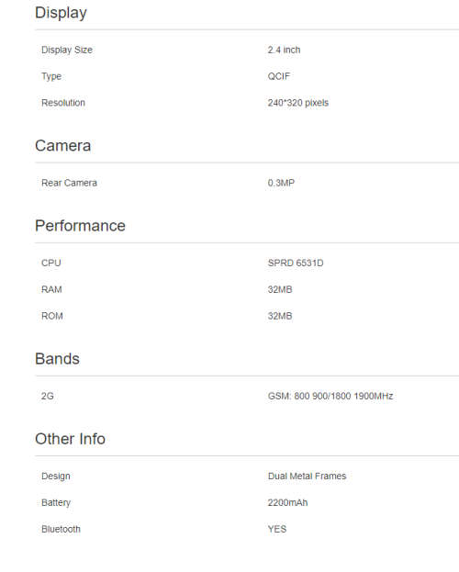Select the Dual Metal Frames design value
The width and height of the screenshot is (459, 572).
[307, 477]
